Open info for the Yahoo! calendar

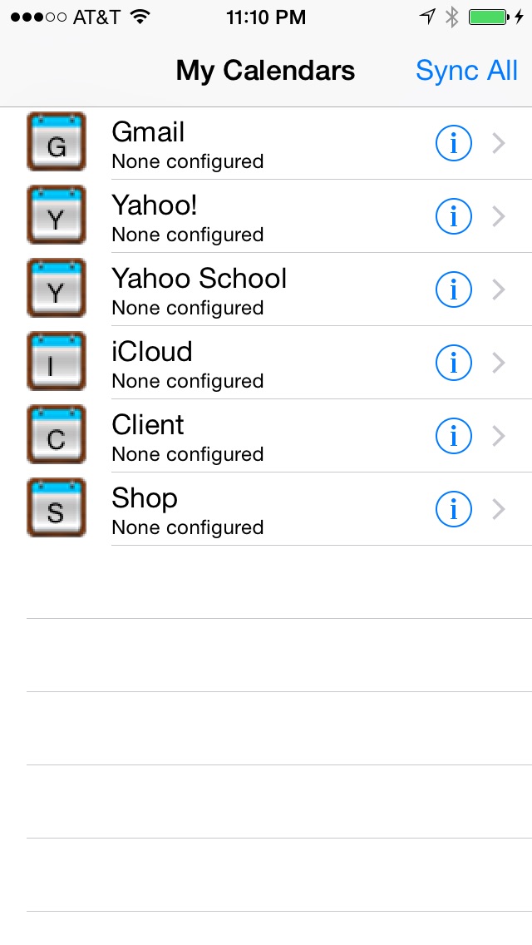tap(453, 215)
